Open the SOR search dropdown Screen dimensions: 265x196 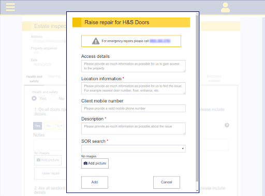tap(134, 148)
